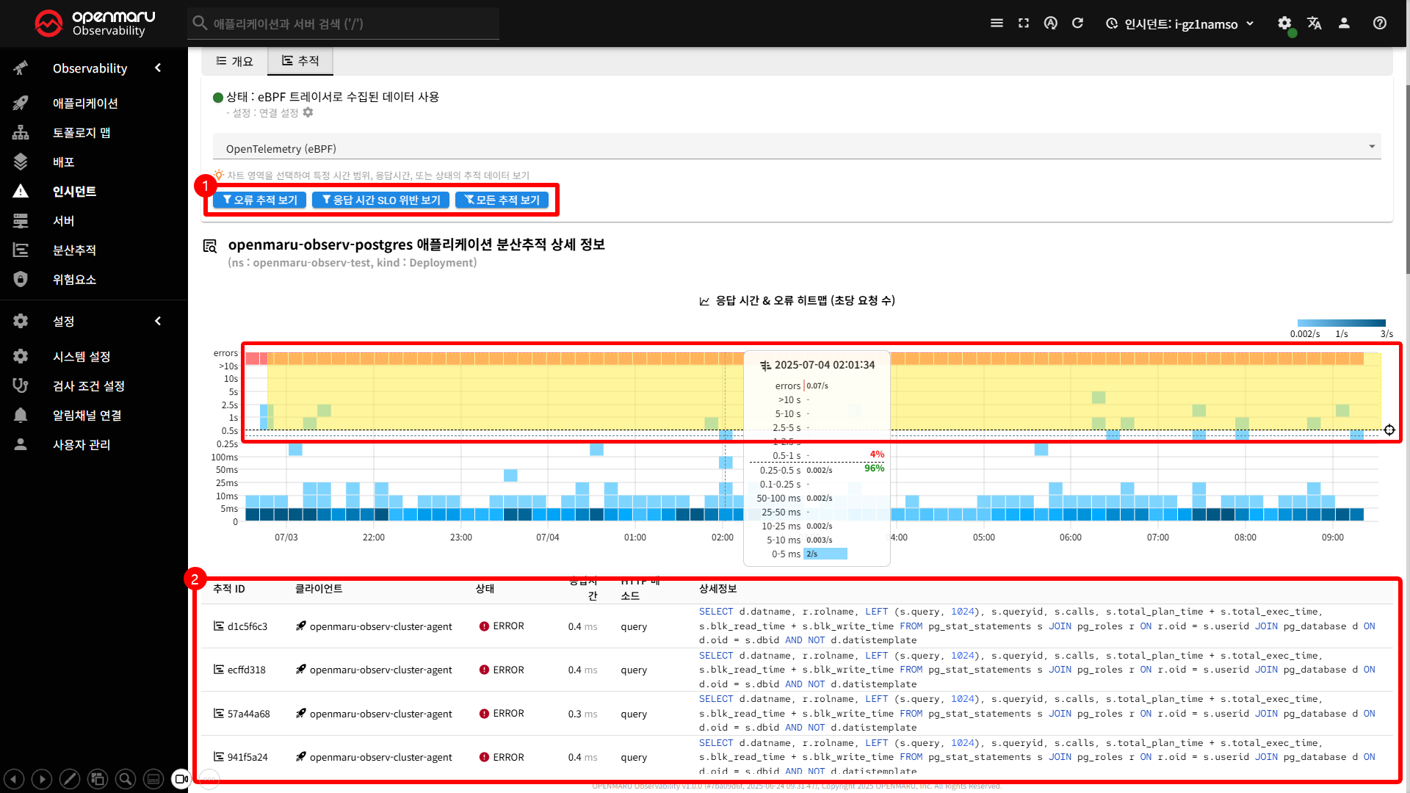Image resolution: width=1410 pixels, height=793 pixels.
Task: Click the auto-refresh A icon
Action: point(1051,23)
